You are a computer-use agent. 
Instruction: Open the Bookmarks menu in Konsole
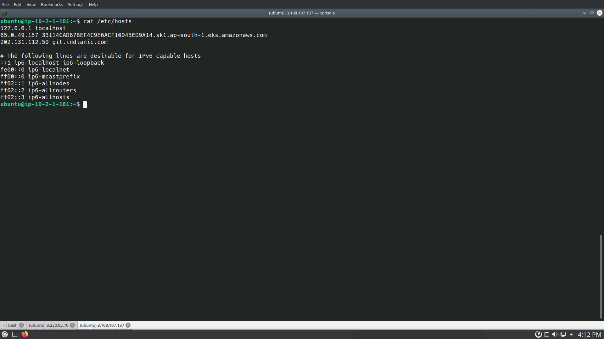(x=52, y=4)
